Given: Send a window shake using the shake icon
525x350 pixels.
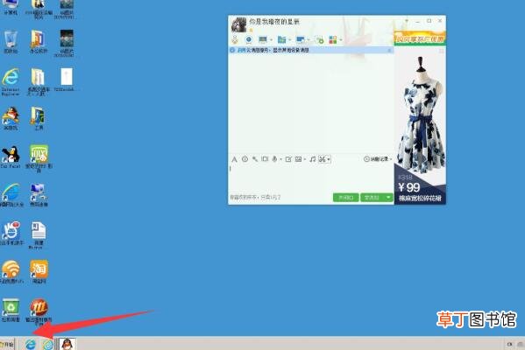Looking at the screenshot, I should (265, 159).
